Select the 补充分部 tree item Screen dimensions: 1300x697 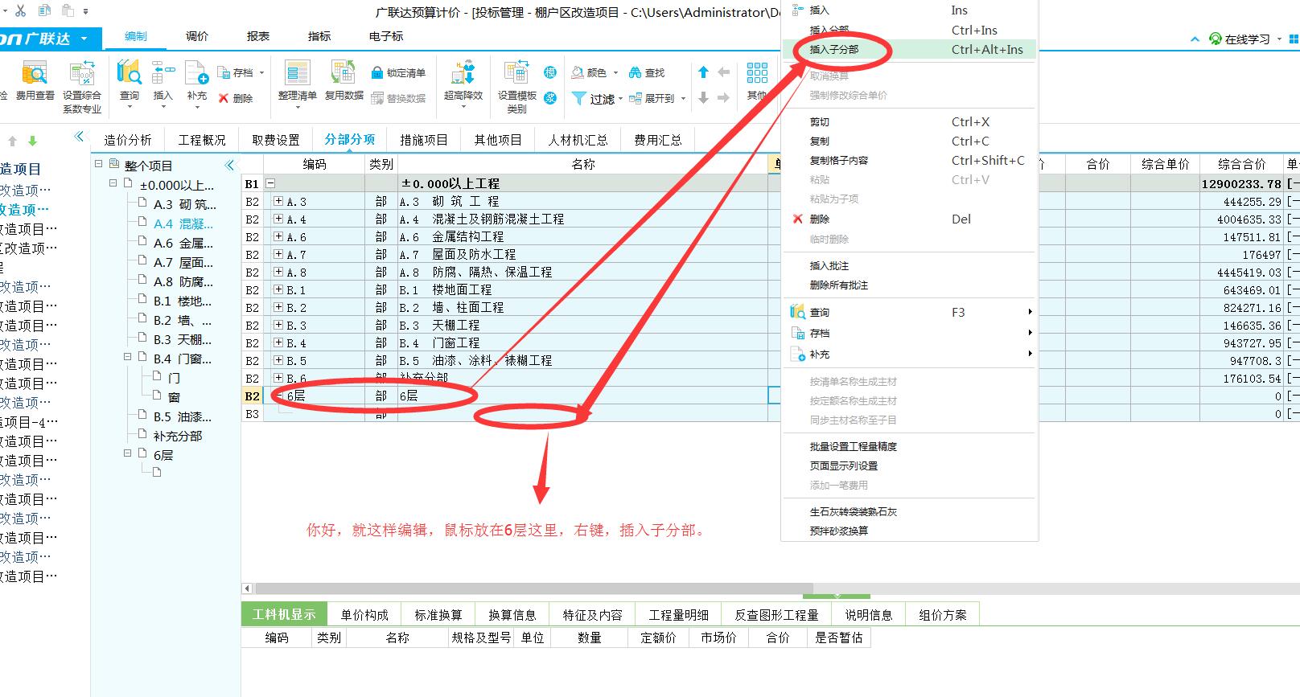point(178,436)
